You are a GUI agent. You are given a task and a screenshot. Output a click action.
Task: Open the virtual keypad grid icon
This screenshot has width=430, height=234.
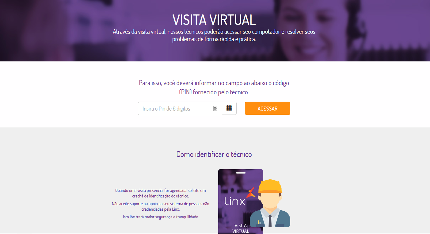tap(229, 108)
